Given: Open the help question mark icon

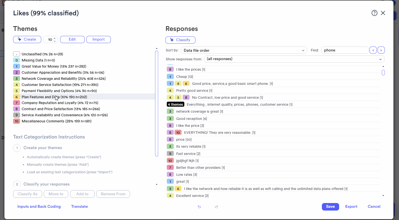Looking at the screenshot, I should point(374,13).
